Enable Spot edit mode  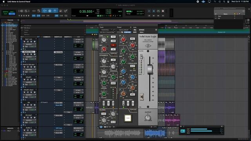12,12
